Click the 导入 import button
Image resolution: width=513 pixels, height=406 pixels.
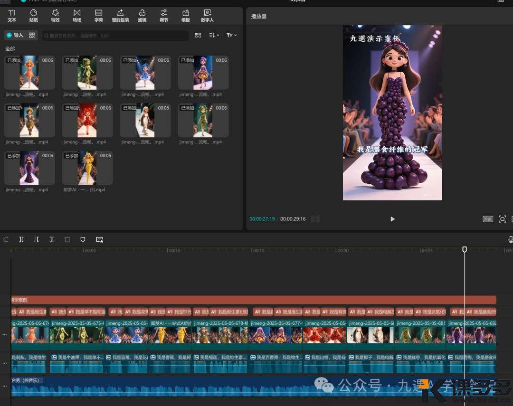pos(15,35)
